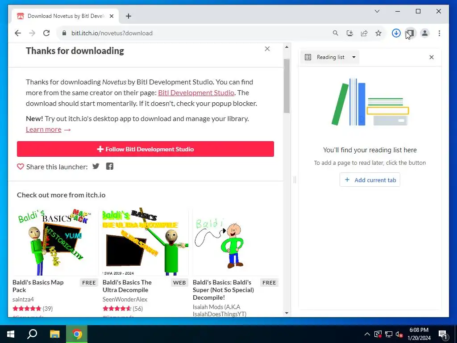457x343 pixels.
Task: Dismiss the Thanks for downloading dialog
Action: point(267,49)
